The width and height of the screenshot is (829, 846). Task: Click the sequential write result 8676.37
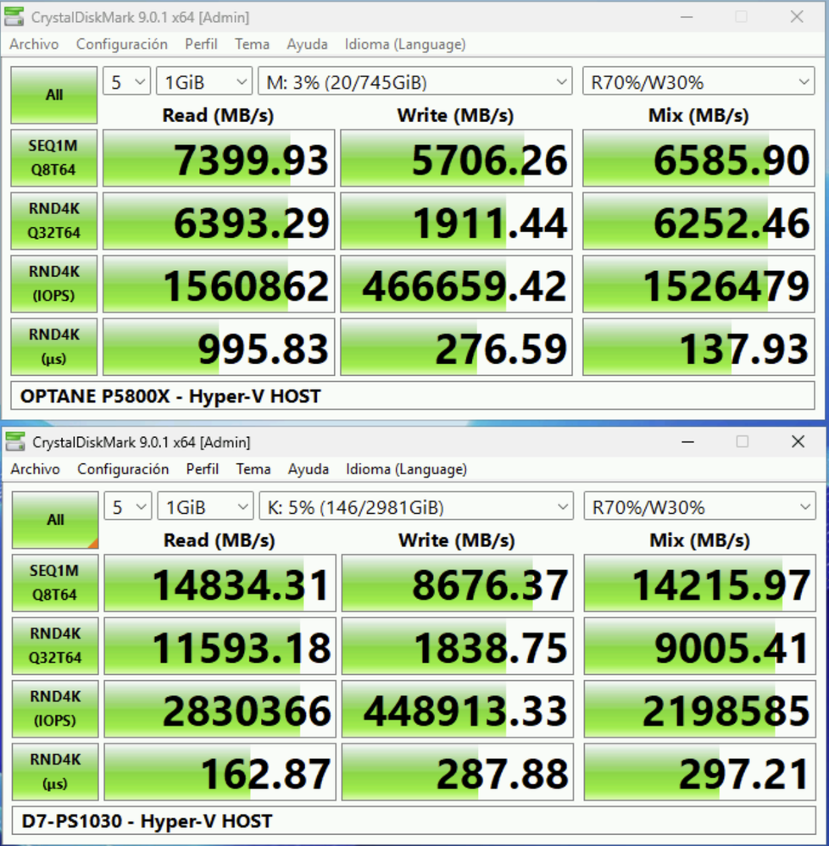pyautogui.click(x=458, y=583)
